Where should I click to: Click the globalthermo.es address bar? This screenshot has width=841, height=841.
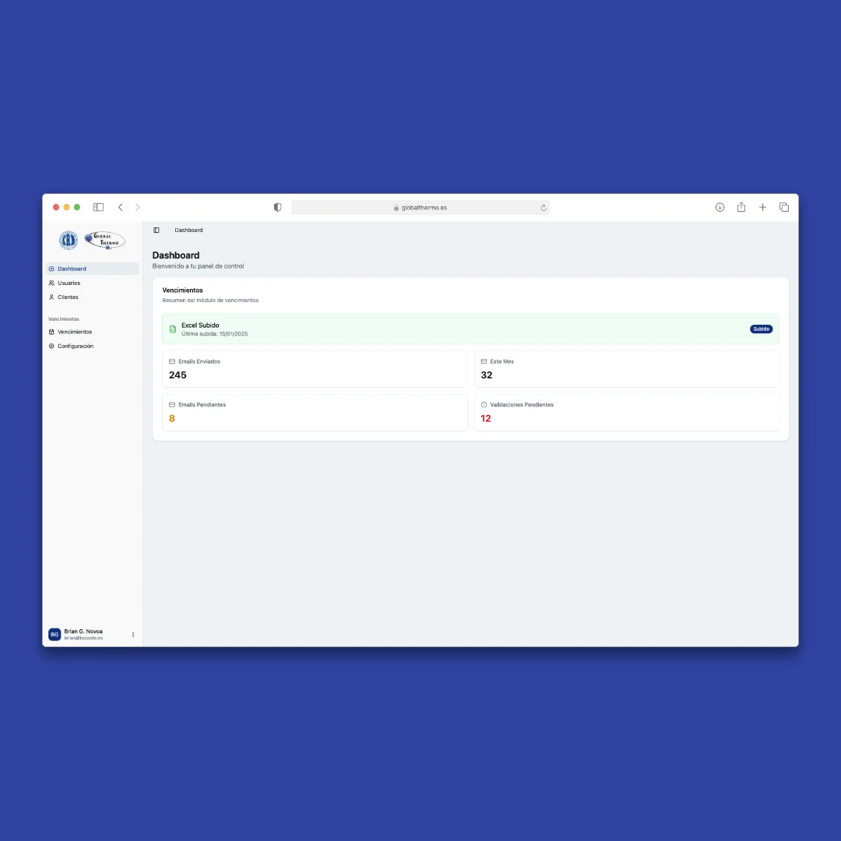420,208
